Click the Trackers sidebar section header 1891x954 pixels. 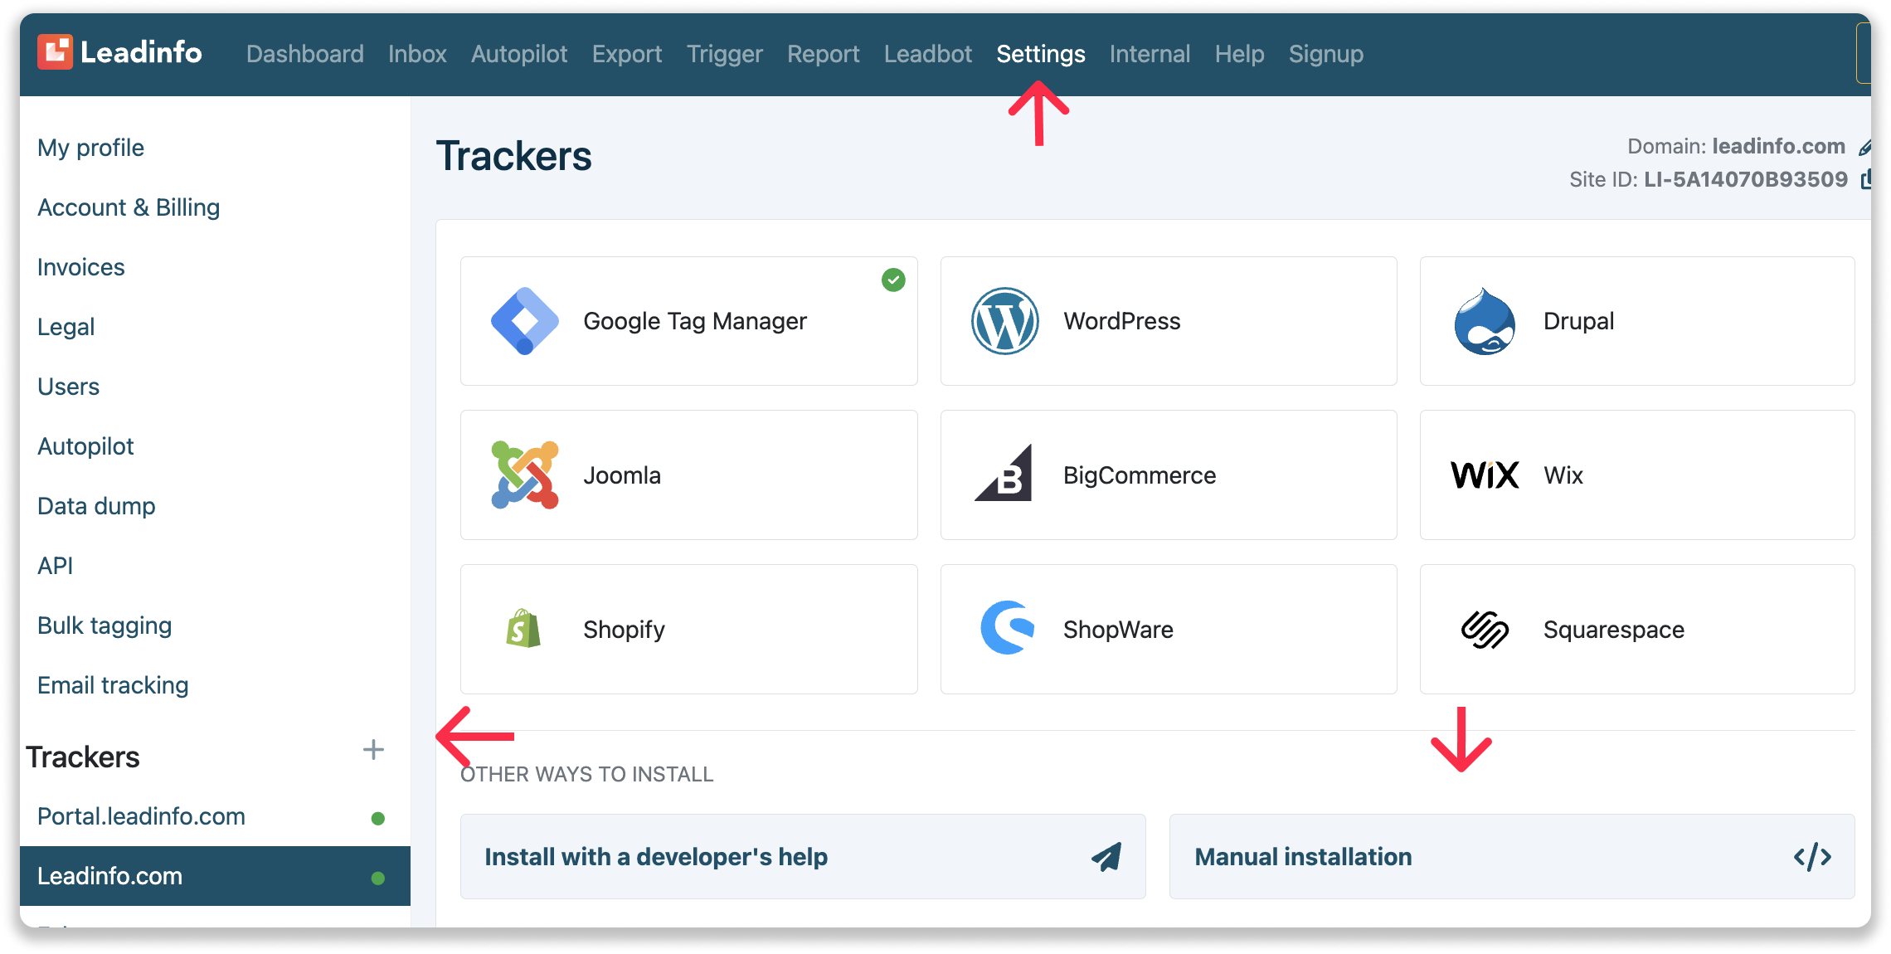tap(82, 757)
